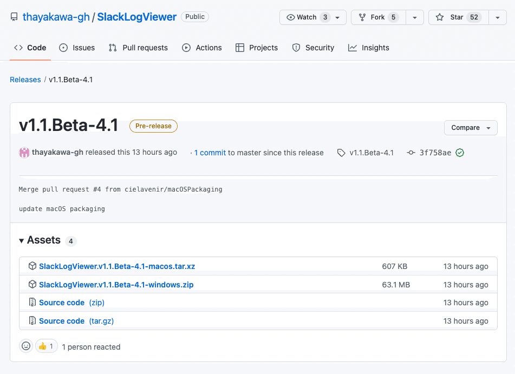Click the Code tab brackets icon
This screenshot has height=374, width=515.
point(18,48)
